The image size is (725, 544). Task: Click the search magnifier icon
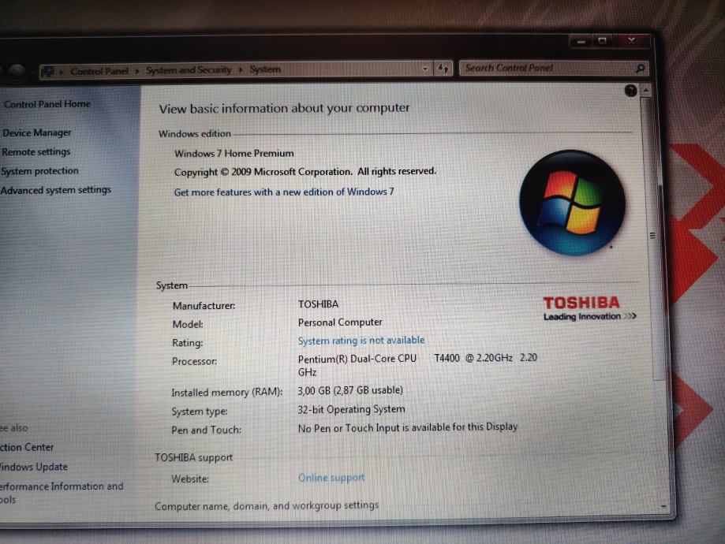point(640,69)
